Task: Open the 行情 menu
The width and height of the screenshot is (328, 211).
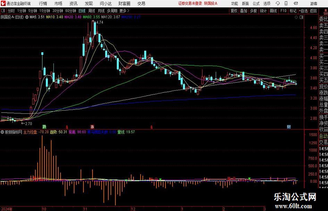Action: pos(43,3)
